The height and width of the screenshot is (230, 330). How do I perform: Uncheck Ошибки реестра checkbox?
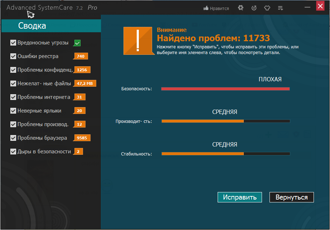13,56
